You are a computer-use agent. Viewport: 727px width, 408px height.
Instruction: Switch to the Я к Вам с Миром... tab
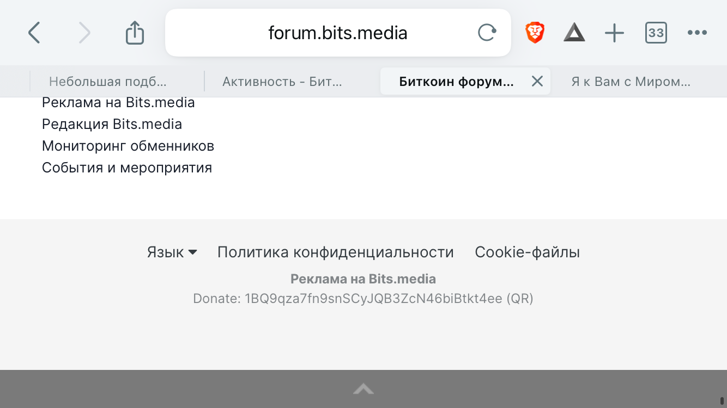pos(631,82)
